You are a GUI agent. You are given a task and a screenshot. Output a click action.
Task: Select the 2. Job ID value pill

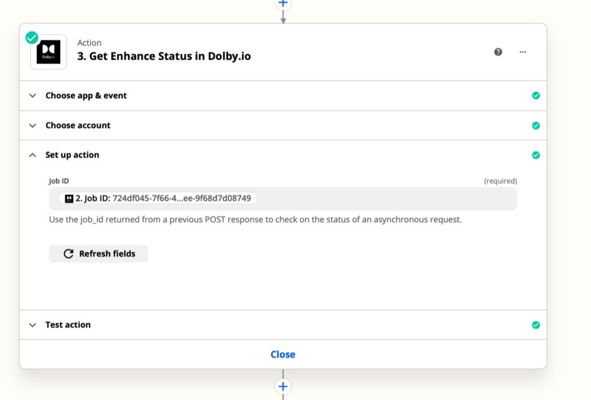158,199
